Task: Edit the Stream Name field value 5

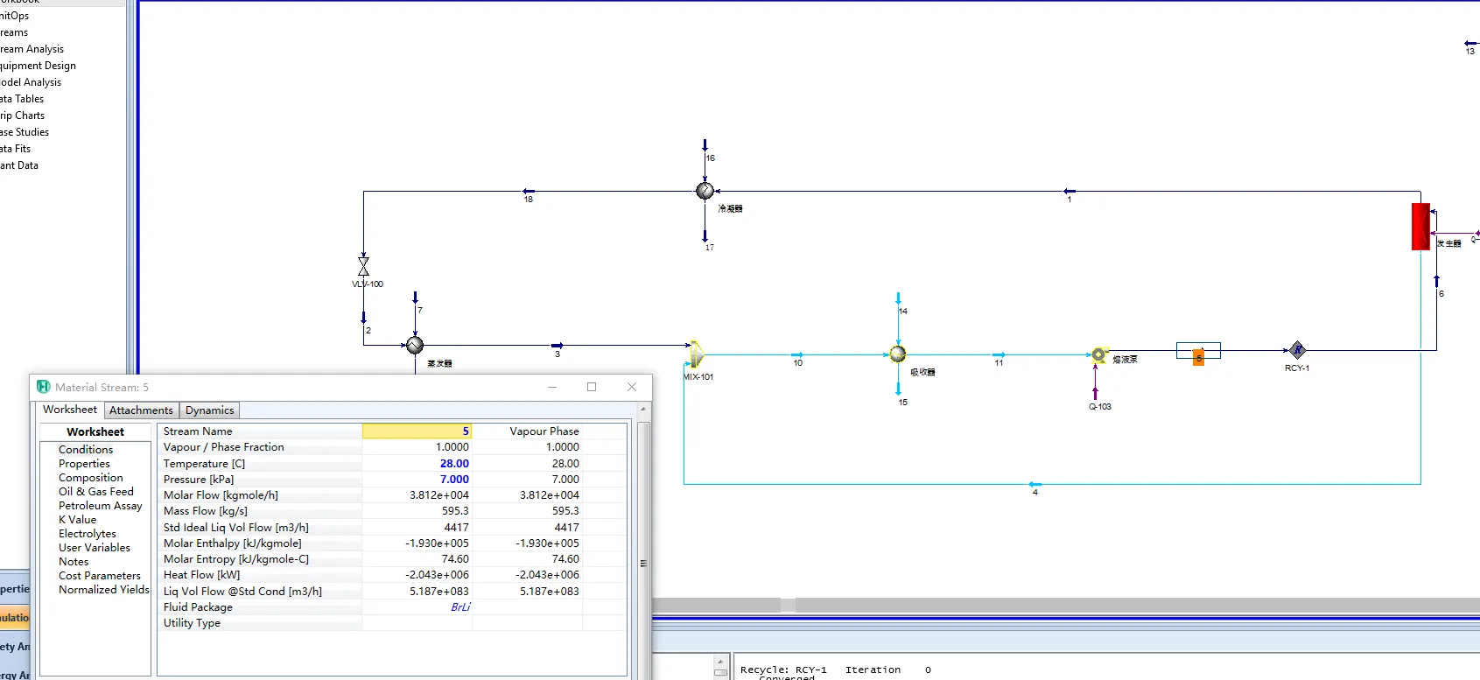Action: tap(417, 431)
